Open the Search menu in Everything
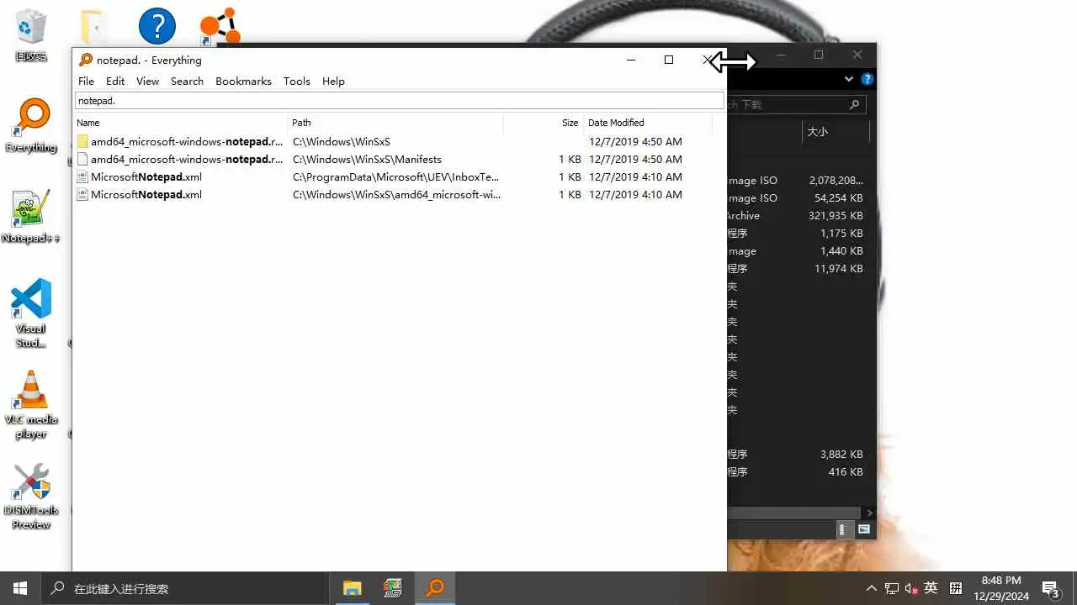Image resolution: width=1077 pixels, height=605 pixels. tap(187, 81)
